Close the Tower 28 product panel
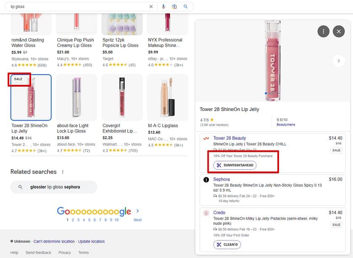Screen dimensions: 353x258 pos(338,31)
